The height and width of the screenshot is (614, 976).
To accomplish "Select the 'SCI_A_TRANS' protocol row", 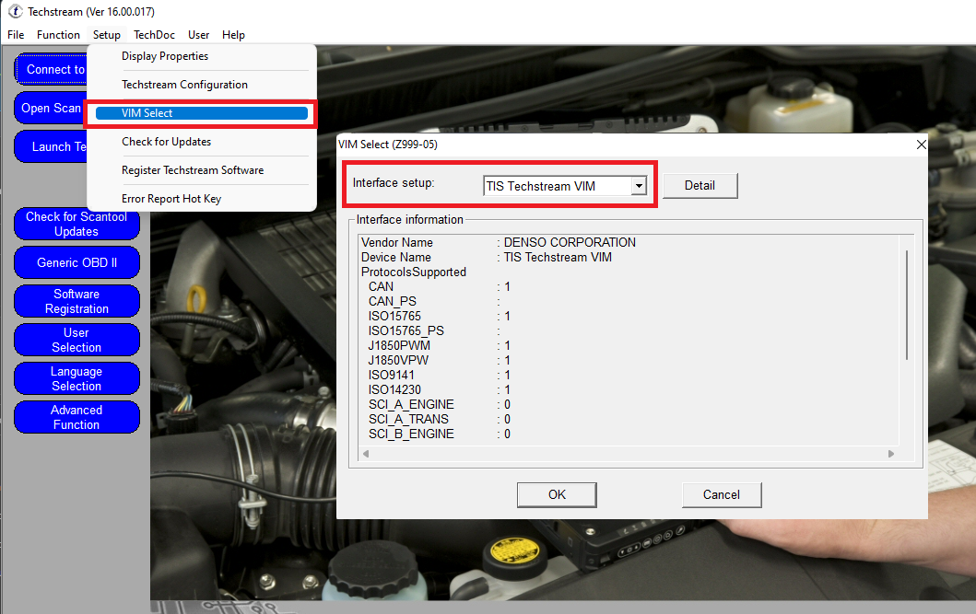I will (408, 420).
